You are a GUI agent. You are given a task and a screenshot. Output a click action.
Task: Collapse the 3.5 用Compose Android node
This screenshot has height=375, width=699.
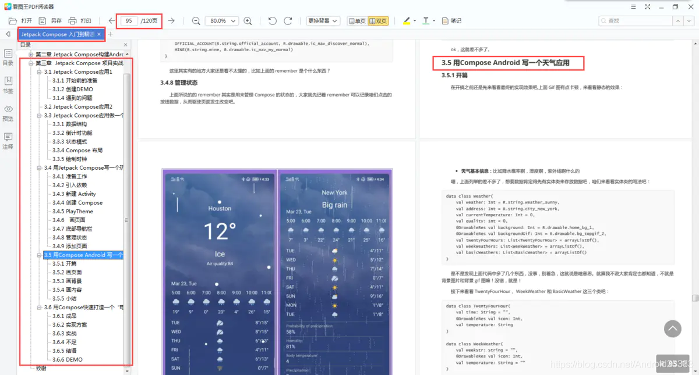pos(40,255)
